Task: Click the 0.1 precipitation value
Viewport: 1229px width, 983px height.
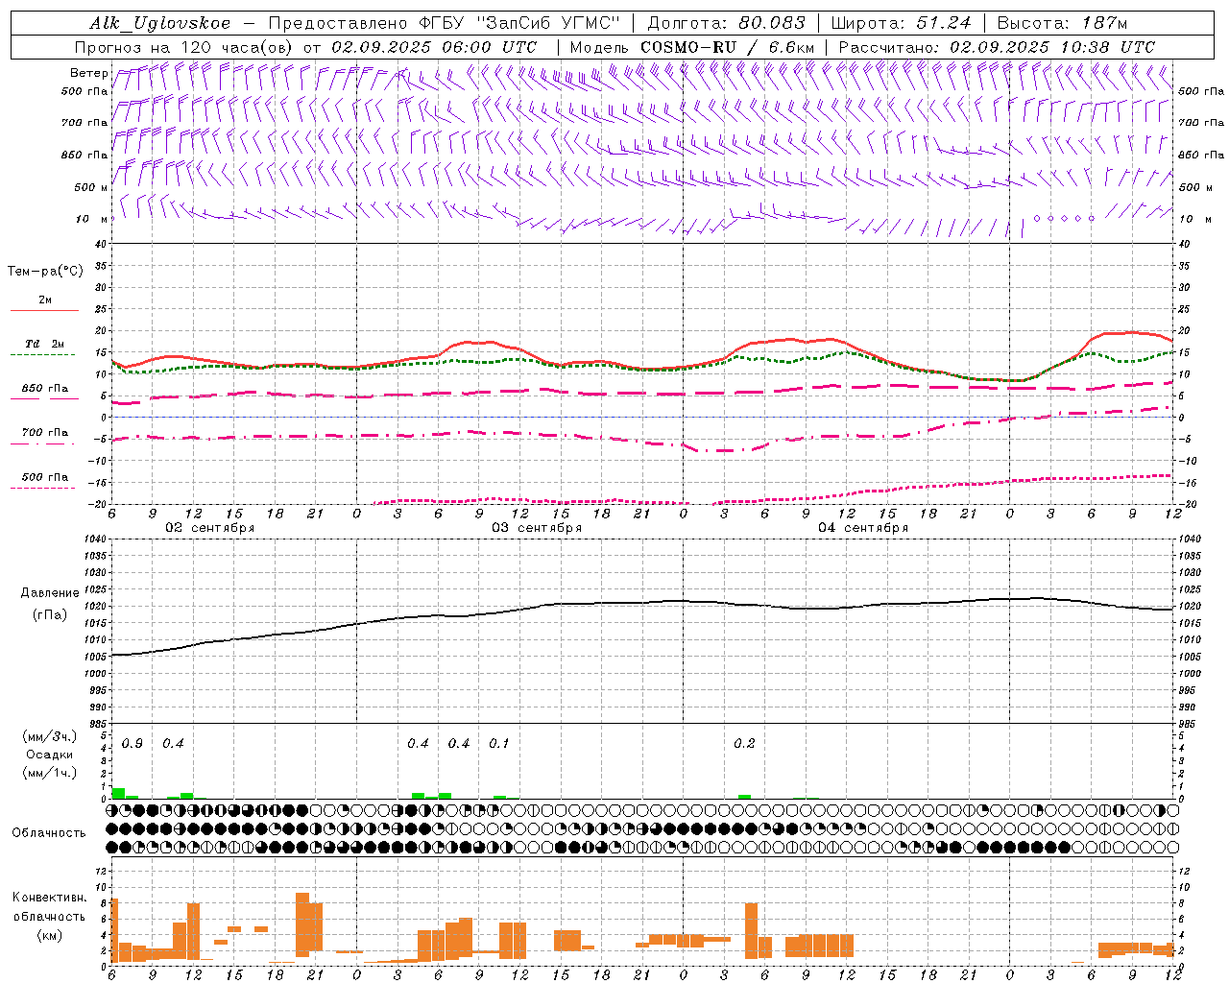Action: pyautogui.click(x=499, y=744)
